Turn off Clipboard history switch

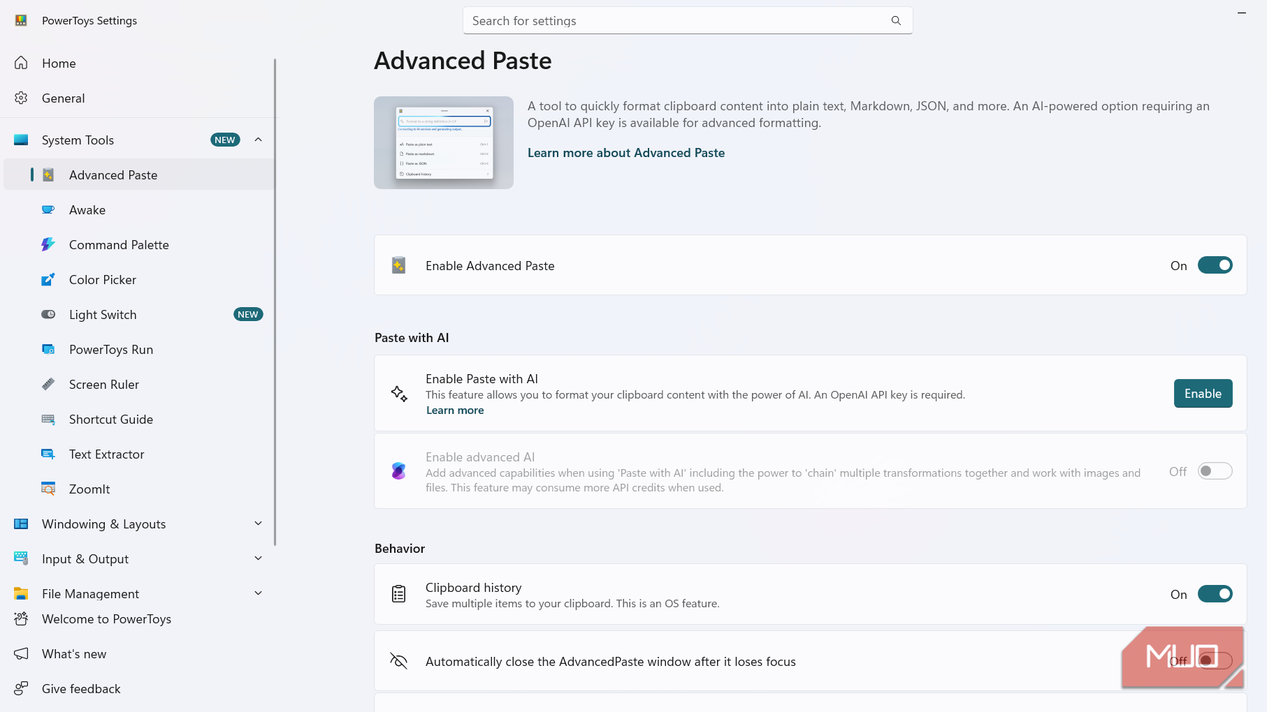click(x=1215, y=594)
